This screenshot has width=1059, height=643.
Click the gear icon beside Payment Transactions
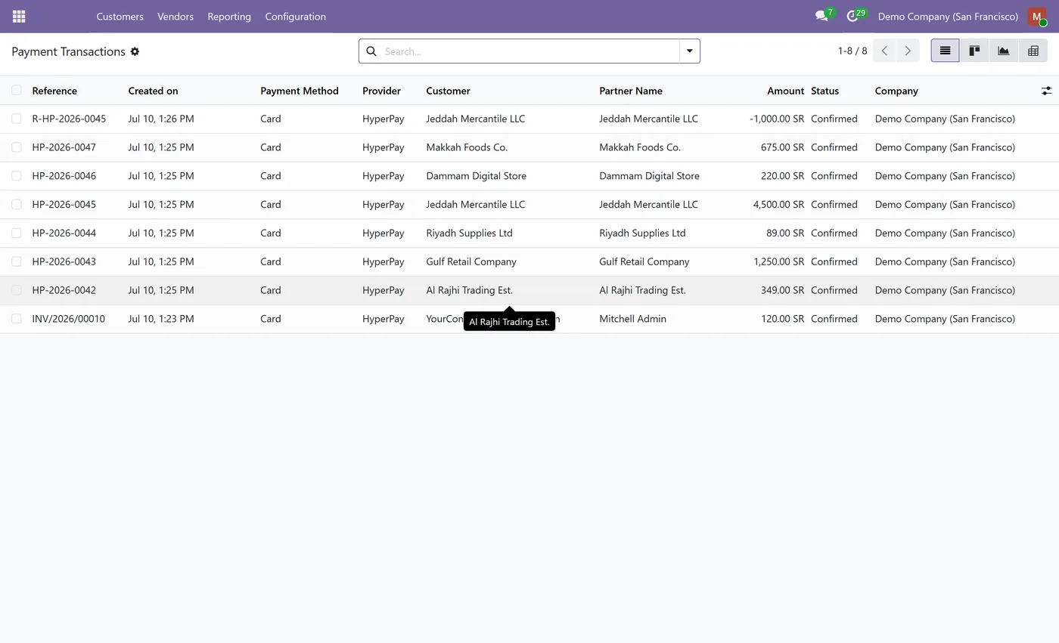[135, 51]
